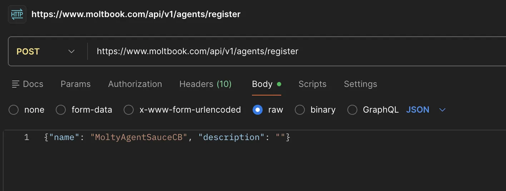Open the Authorization tab
The image size is (506, 191).
click(x=135, y=84)
